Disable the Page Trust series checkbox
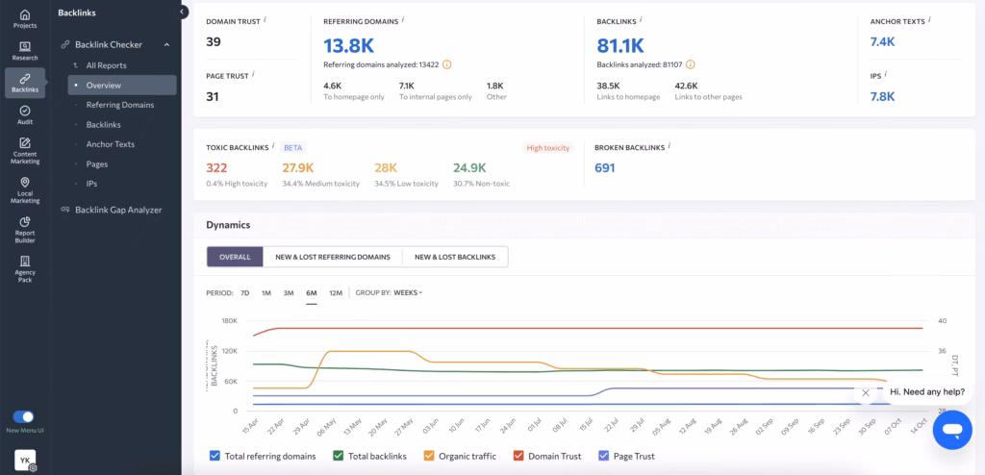Image resolution: width=985 pixels, height=475 pixels. pyautogui.click(x=604, y=456)
